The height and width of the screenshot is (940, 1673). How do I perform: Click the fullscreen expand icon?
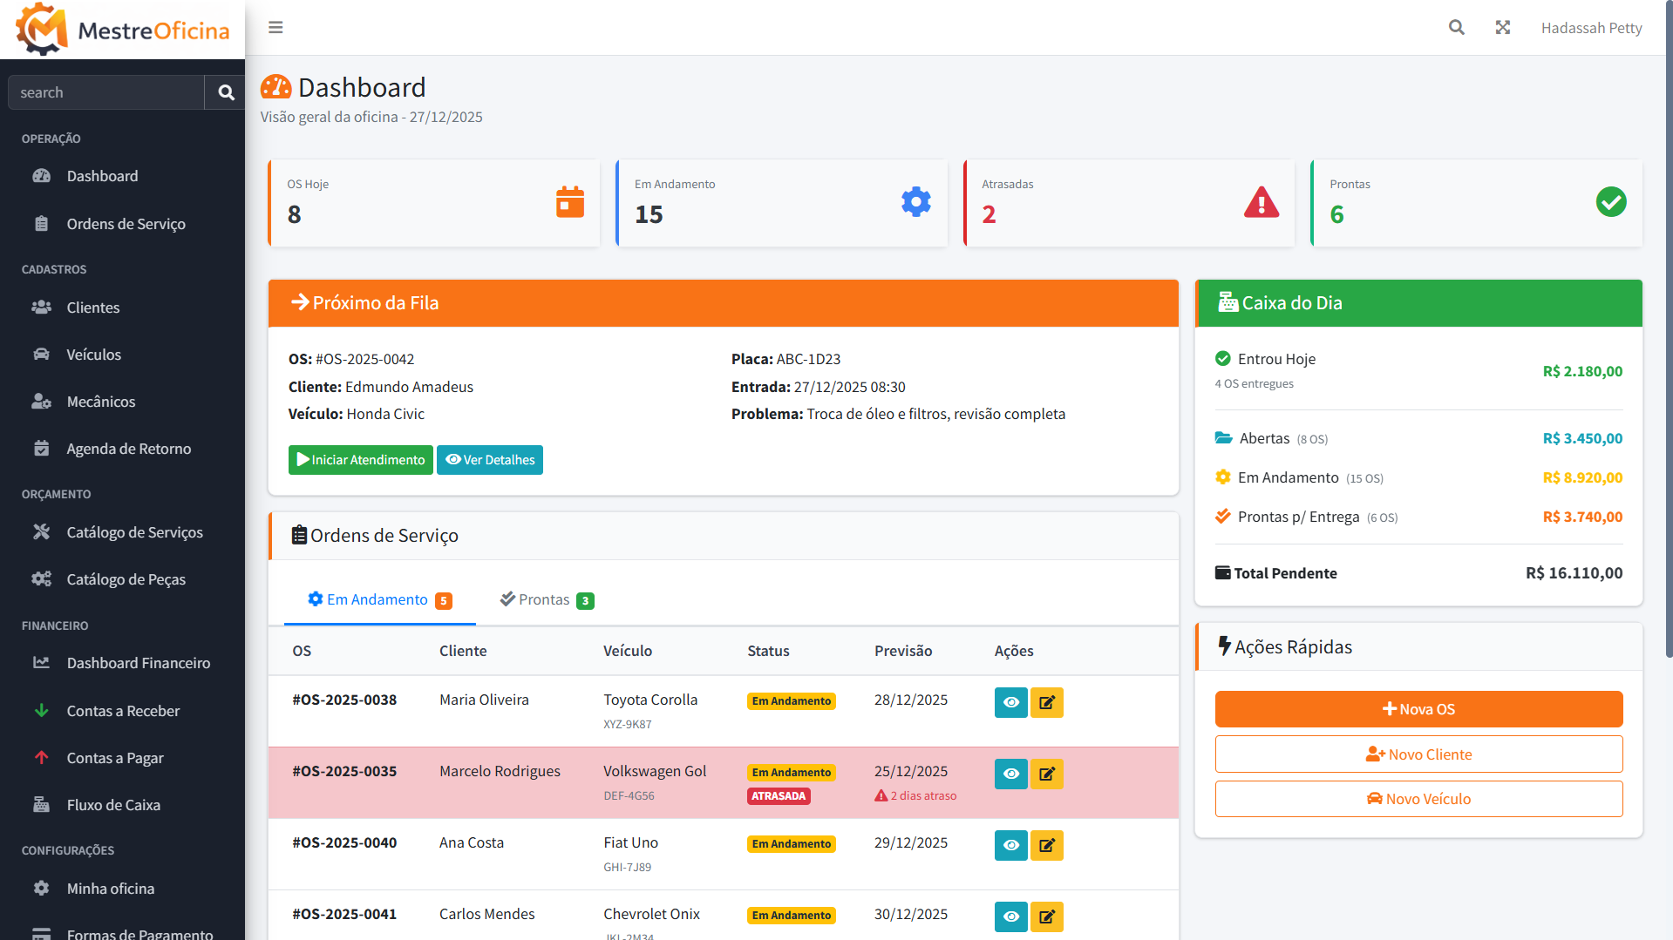pos(1502,28)
